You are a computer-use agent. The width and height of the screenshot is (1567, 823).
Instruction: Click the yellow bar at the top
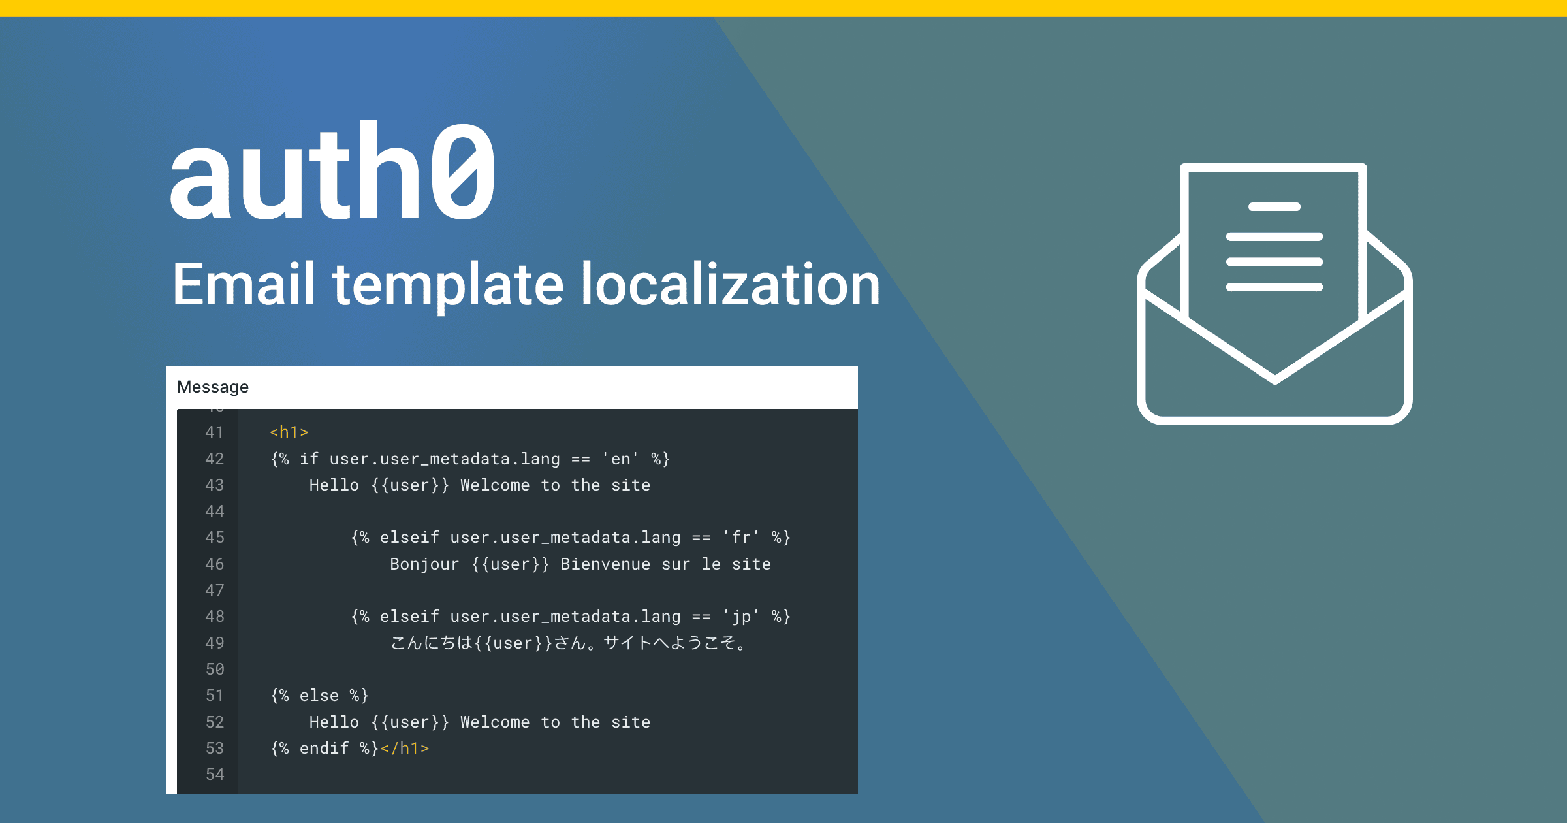tap(783, 8)
